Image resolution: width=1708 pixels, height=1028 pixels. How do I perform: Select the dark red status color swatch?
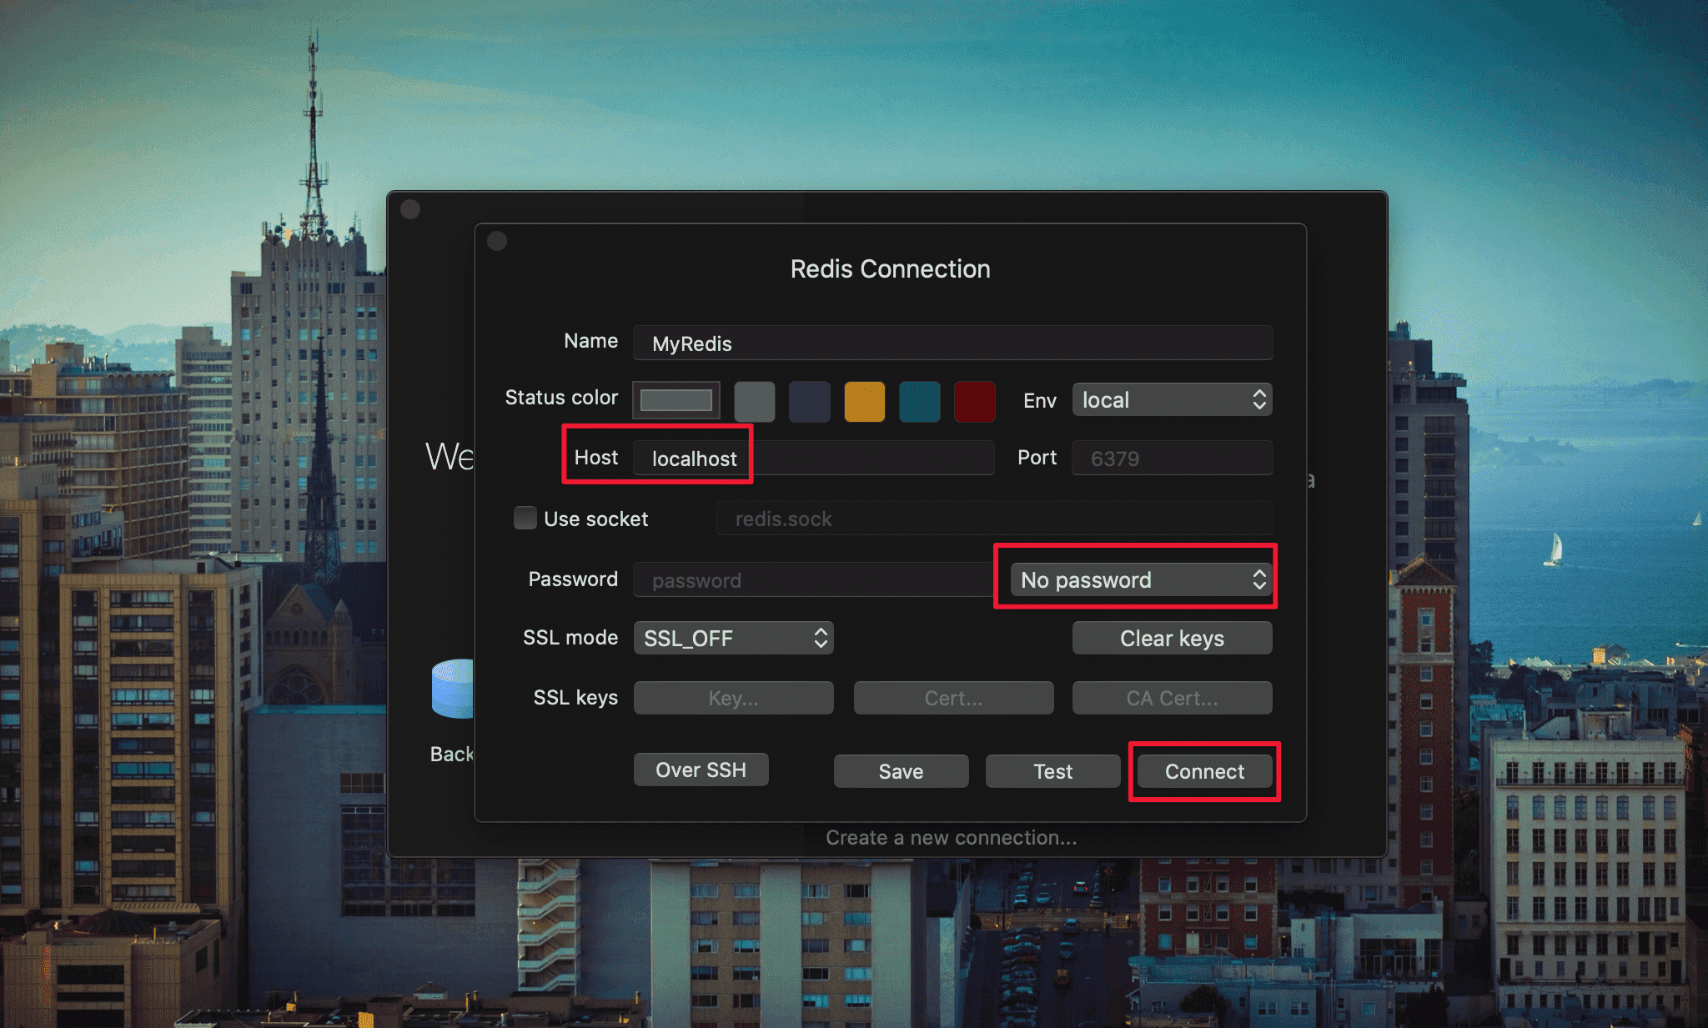click(975, 401)
